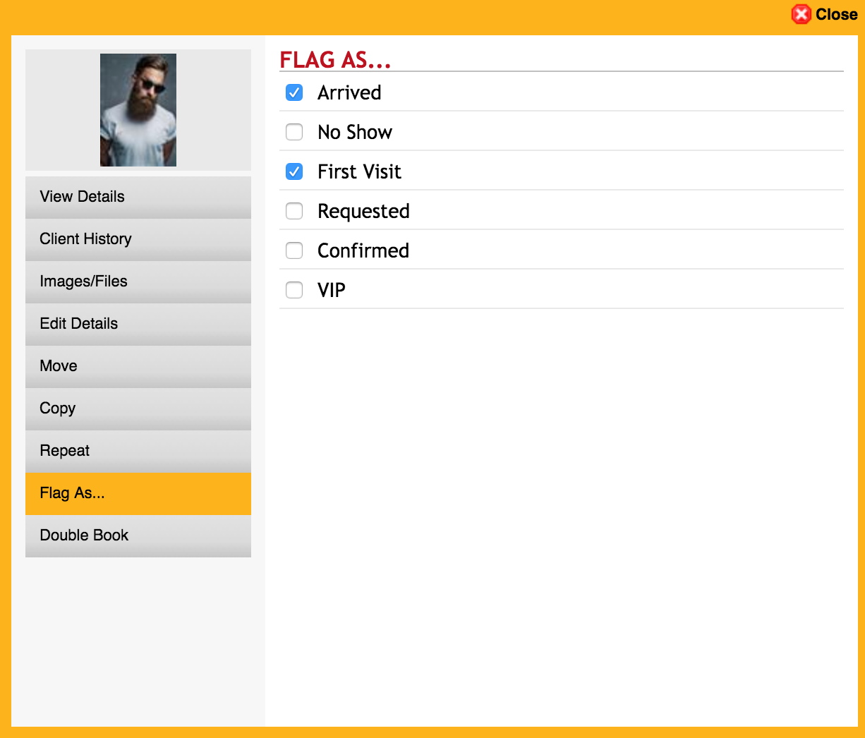
Task: Choose the Repeat option
Action: tap(138, 451)
